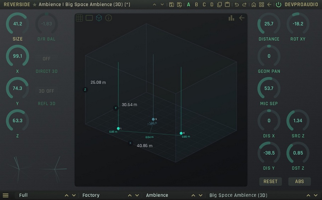Viewport: 322px width, 200px height.
Task: Save the current preset
Action: click(171, 5)
